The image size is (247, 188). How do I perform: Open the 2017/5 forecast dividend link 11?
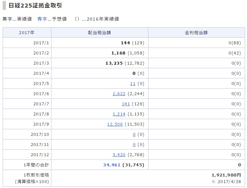point(133,84)
